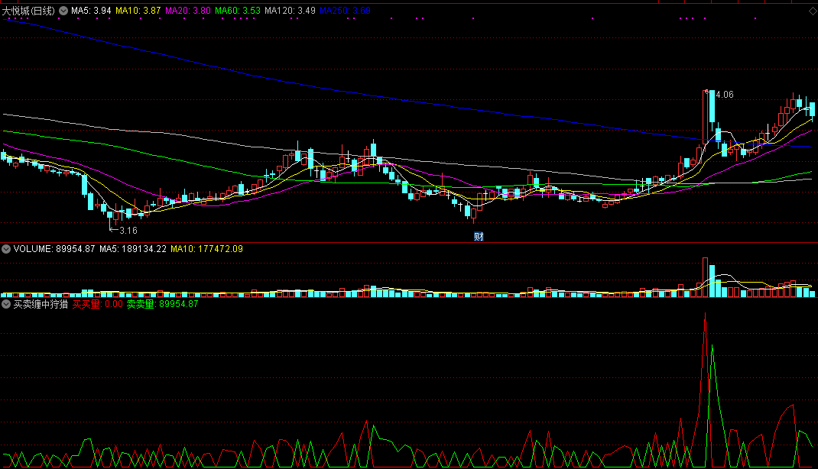Click the volume MA10: 177472.09 label
Image resolution: width=818 pixels, height=469 pixels.
pyautogui.click(x=206, y=249)
